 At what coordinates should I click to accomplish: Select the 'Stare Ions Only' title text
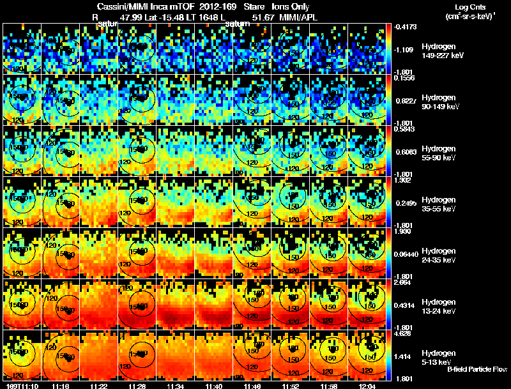pyautogui.click(x=277, y=6)
